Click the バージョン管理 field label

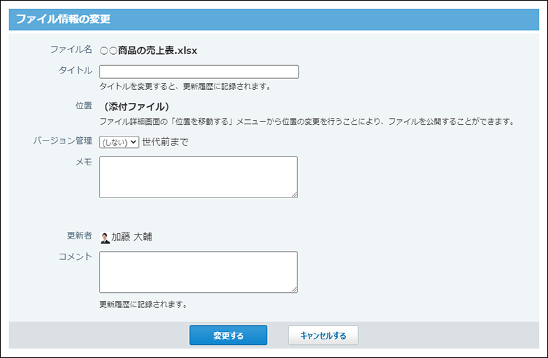coord(62,141)
